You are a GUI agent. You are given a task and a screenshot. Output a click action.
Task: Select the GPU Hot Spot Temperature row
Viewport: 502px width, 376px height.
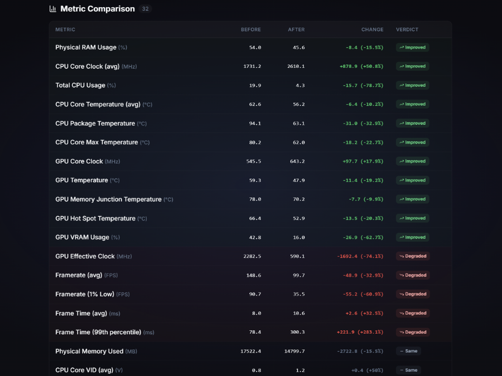point(223,218)
